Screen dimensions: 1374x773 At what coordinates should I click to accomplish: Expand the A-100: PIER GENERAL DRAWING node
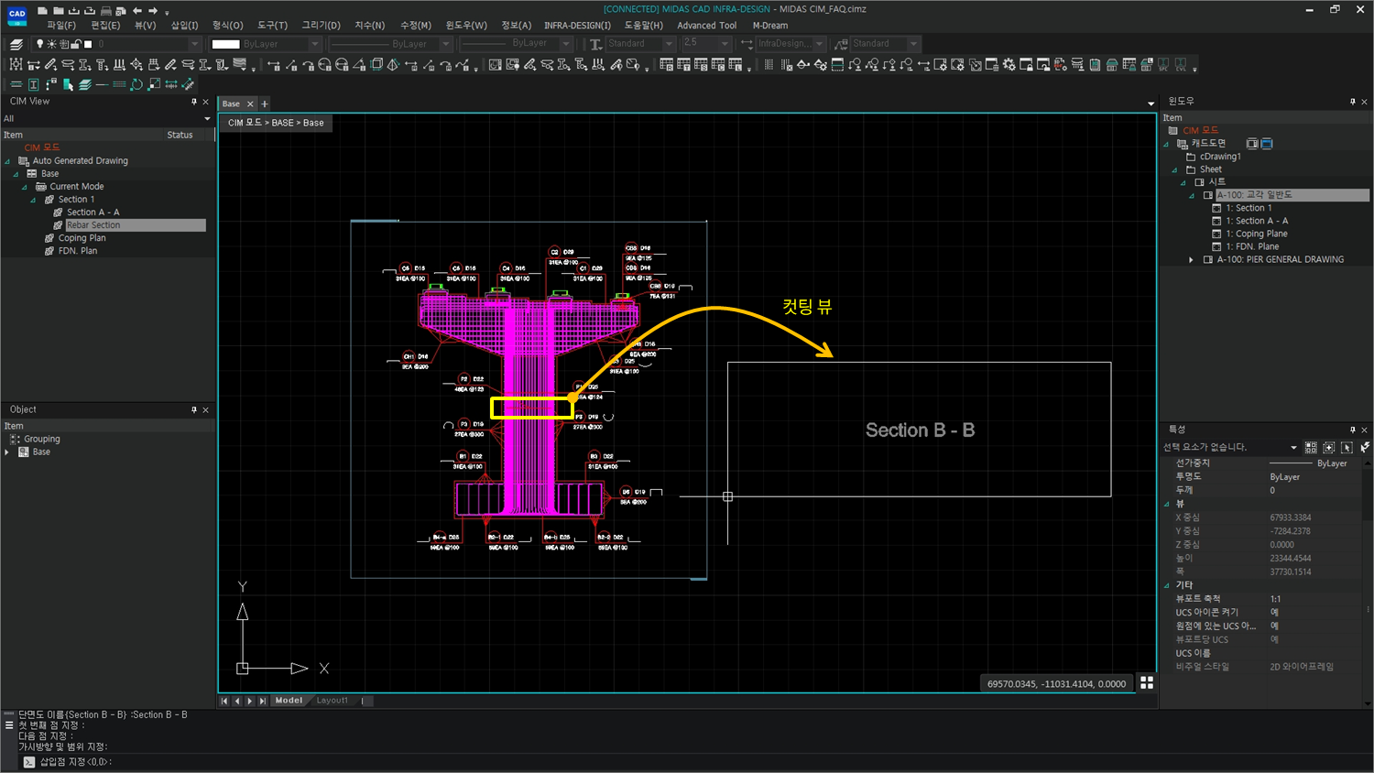tap(1191, 260)
